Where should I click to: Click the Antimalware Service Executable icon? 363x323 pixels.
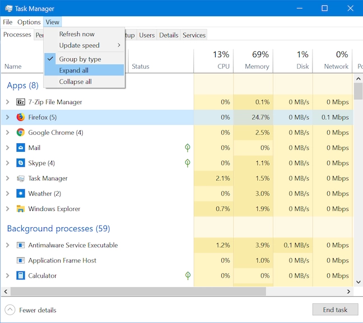pos(21,245)
